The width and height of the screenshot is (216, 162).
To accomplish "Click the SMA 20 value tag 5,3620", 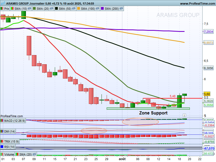I will (x=208, y=101).
